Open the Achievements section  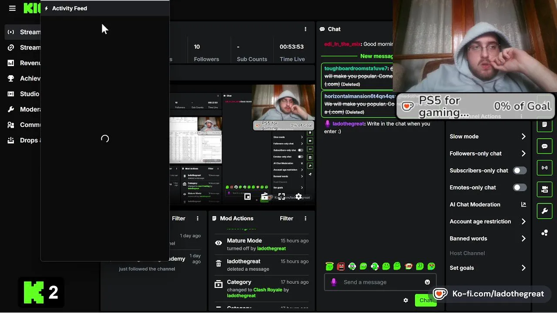[24, 78]
